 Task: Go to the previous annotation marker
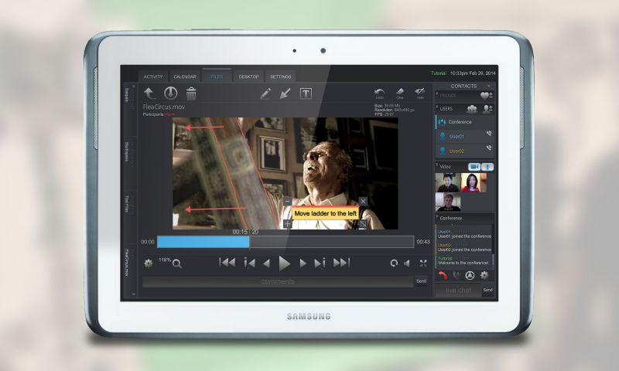[249, 263]
